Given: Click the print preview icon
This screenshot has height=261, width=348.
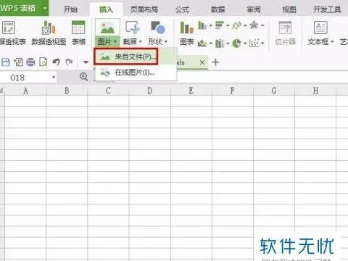Looking at the screenshot, I should pos(43,62).
